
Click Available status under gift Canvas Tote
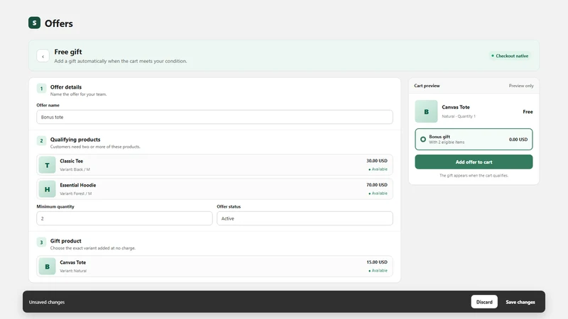click(378, 271)
